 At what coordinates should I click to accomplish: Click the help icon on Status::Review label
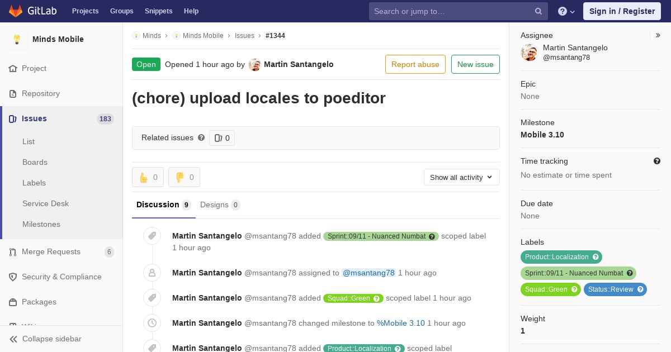[640, 289]
